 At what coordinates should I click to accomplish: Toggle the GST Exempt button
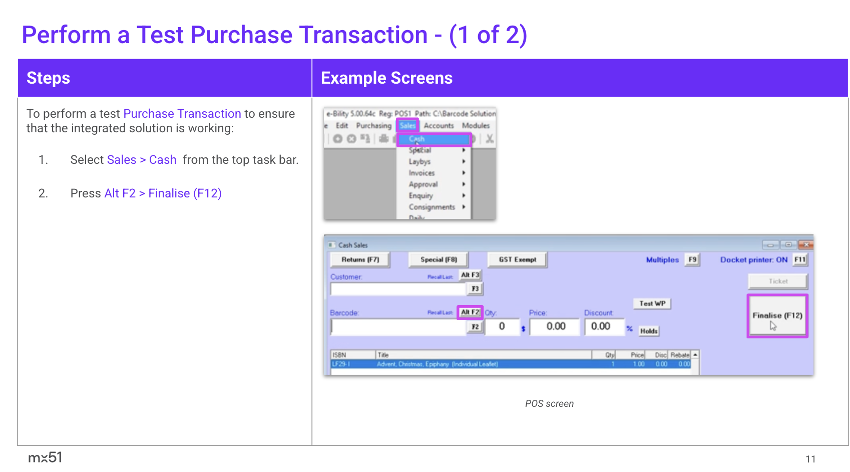coord(517,260)
